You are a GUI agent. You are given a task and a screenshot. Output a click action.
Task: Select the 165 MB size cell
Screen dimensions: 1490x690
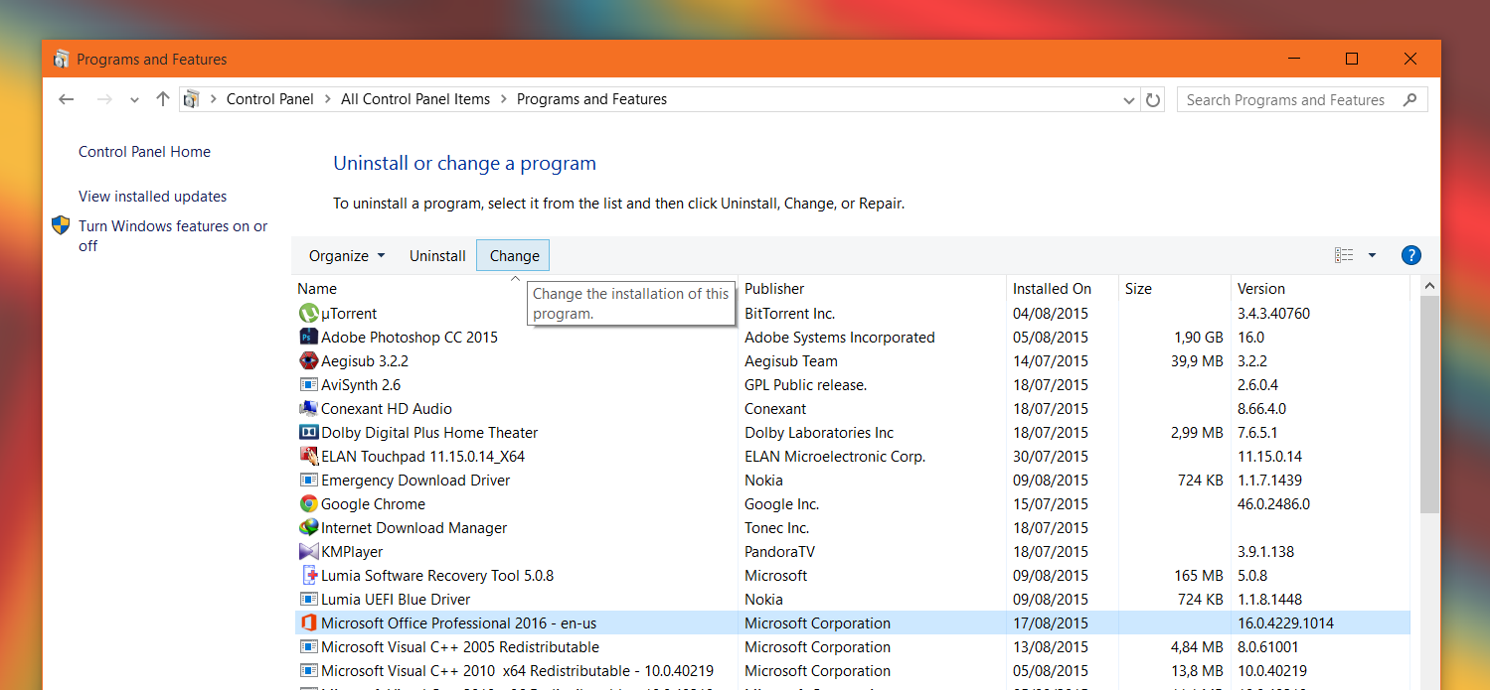pos(1199,576)
